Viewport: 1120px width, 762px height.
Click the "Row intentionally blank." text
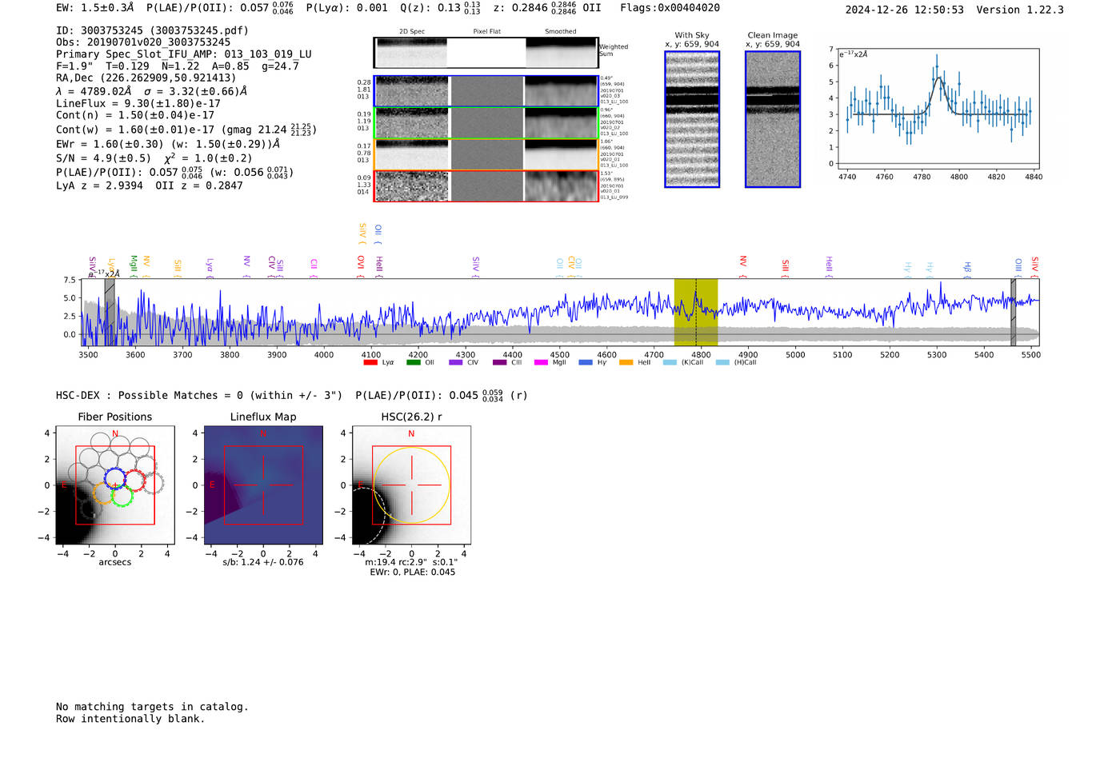pos(130,719)
